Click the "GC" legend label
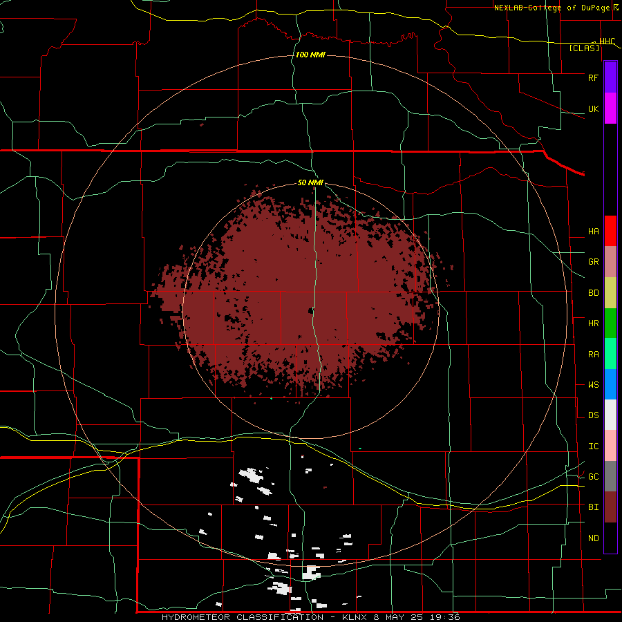Screen dimensions: 622x622 tap(593, 477)
